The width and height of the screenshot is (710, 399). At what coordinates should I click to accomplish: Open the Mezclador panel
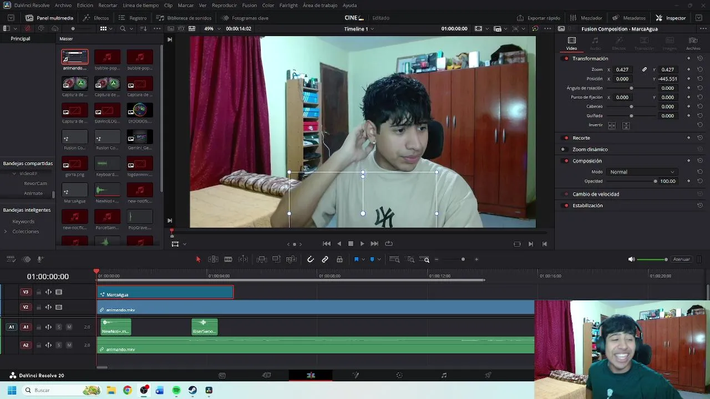[586, 18]
